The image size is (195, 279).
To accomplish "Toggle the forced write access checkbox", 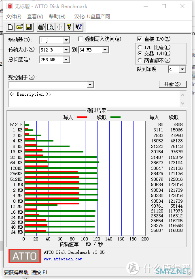I will [x=81, y=39].
